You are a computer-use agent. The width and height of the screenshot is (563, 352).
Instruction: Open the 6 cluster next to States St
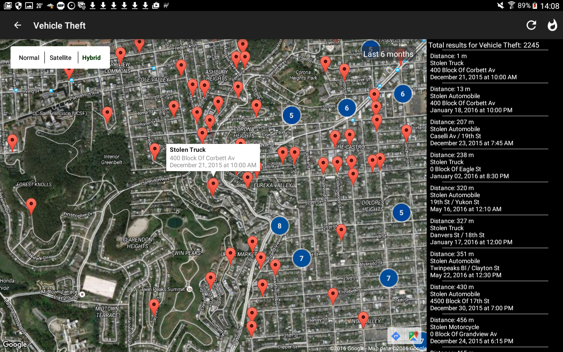pos(347,108)
